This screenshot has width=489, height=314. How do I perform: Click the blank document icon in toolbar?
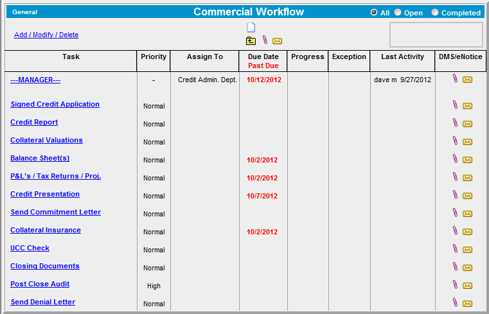click(x=251, y=28)
